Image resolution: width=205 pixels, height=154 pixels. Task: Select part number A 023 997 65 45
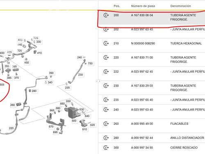(142, 100)
